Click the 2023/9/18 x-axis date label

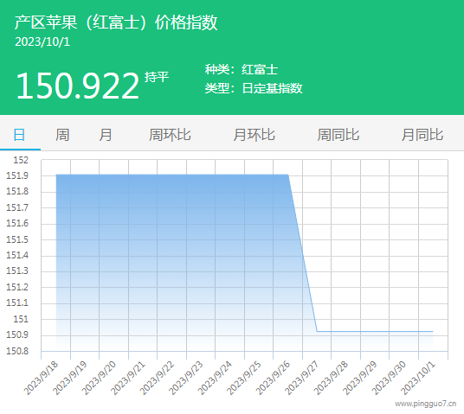(41, 378)
